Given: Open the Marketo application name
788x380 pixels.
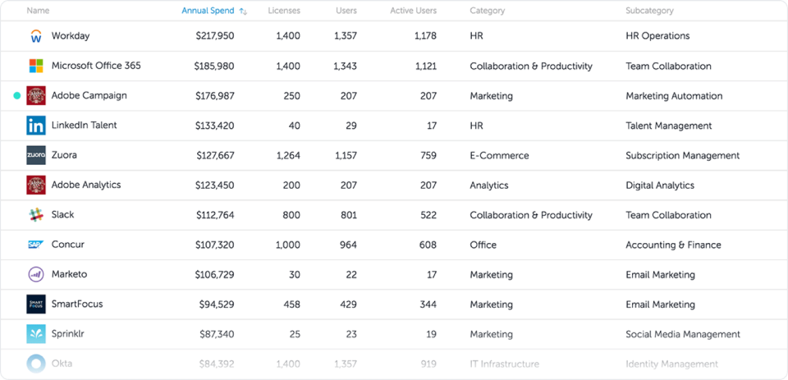Looking at the screenshot, I should [69, 274].
